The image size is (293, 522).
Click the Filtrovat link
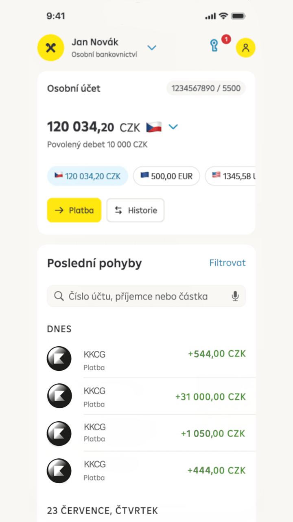(x=227, y=263)
